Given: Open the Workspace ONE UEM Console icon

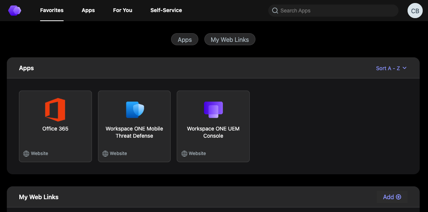Looking at the screenshot, I should pos(213,109).
